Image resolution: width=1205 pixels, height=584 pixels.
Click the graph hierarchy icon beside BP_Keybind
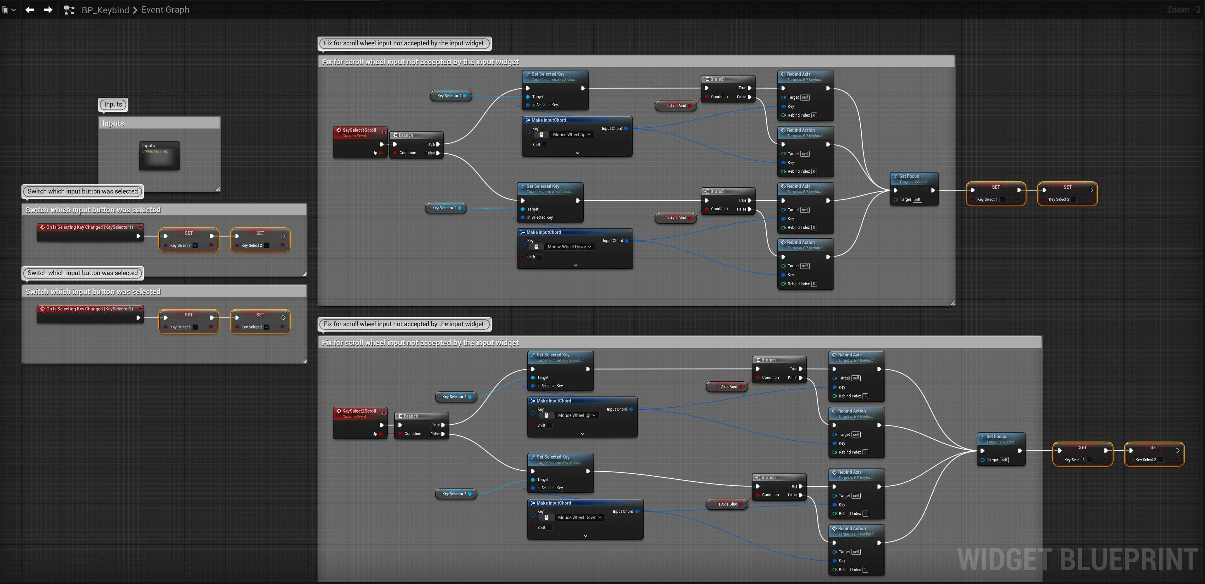[69, 10]
